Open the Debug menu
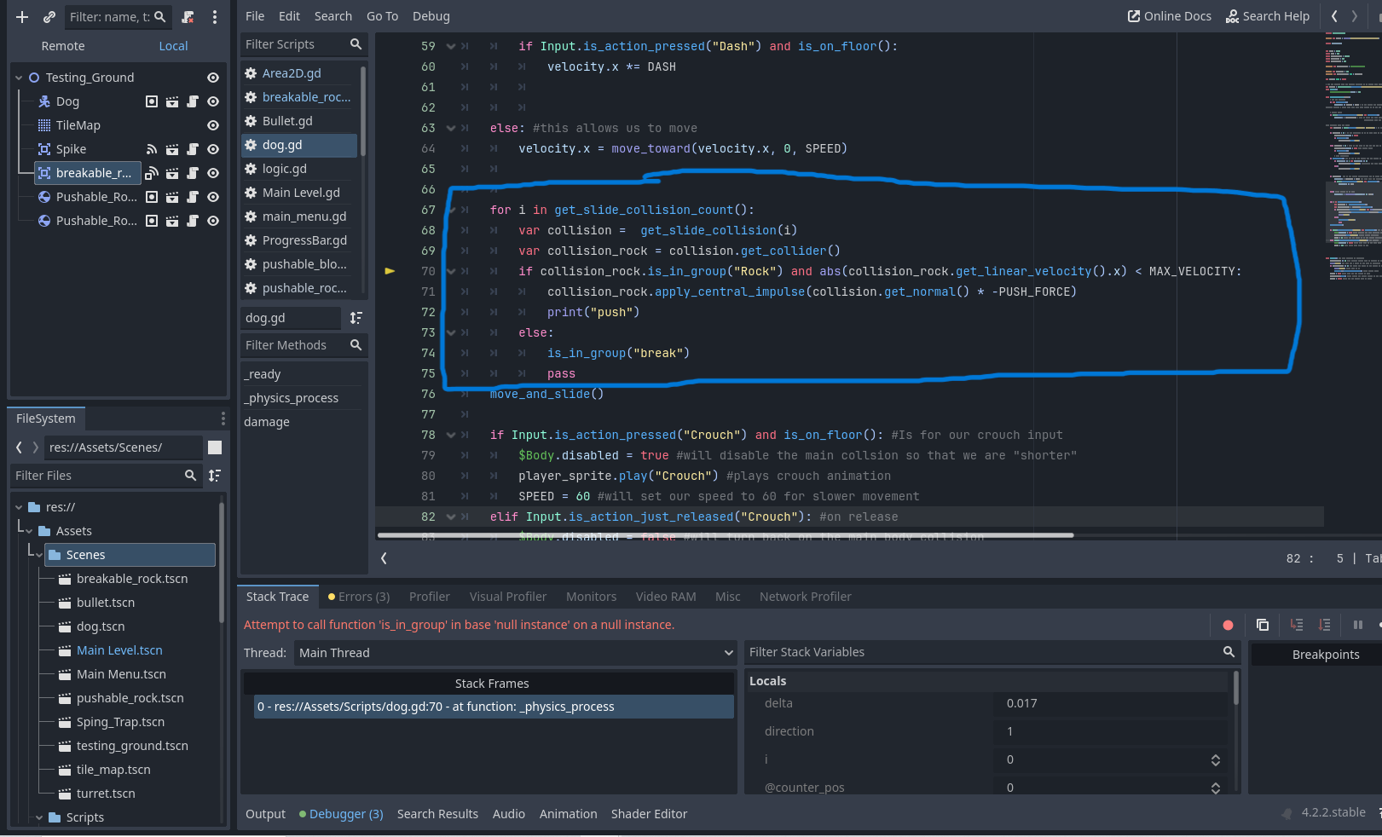The height and width of the screenshot is (837, 1382). click(x=431, y=15)
